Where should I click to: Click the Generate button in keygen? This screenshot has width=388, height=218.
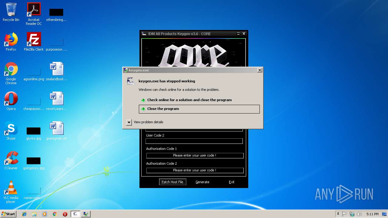pos(202,182)
